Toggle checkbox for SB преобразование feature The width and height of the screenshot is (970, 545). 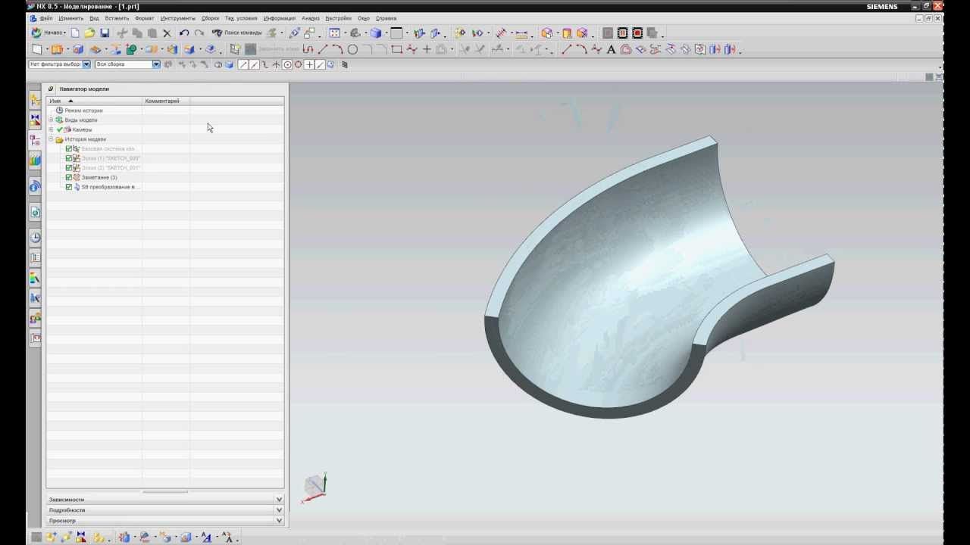69,187
